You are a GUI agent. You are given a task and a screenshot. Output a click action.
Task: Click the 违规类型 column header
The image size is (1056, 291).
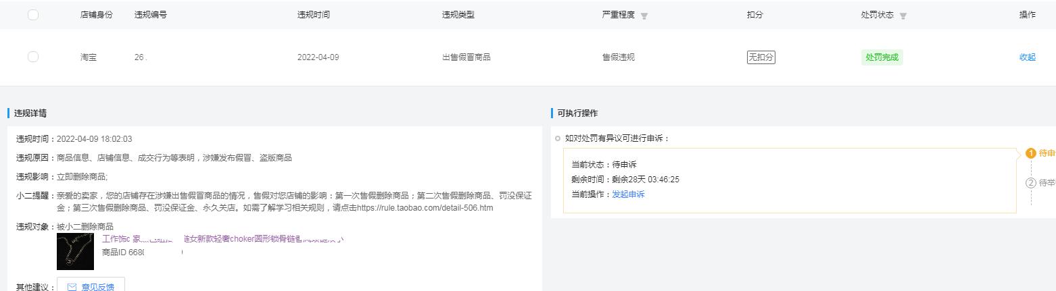pos(458,15)
